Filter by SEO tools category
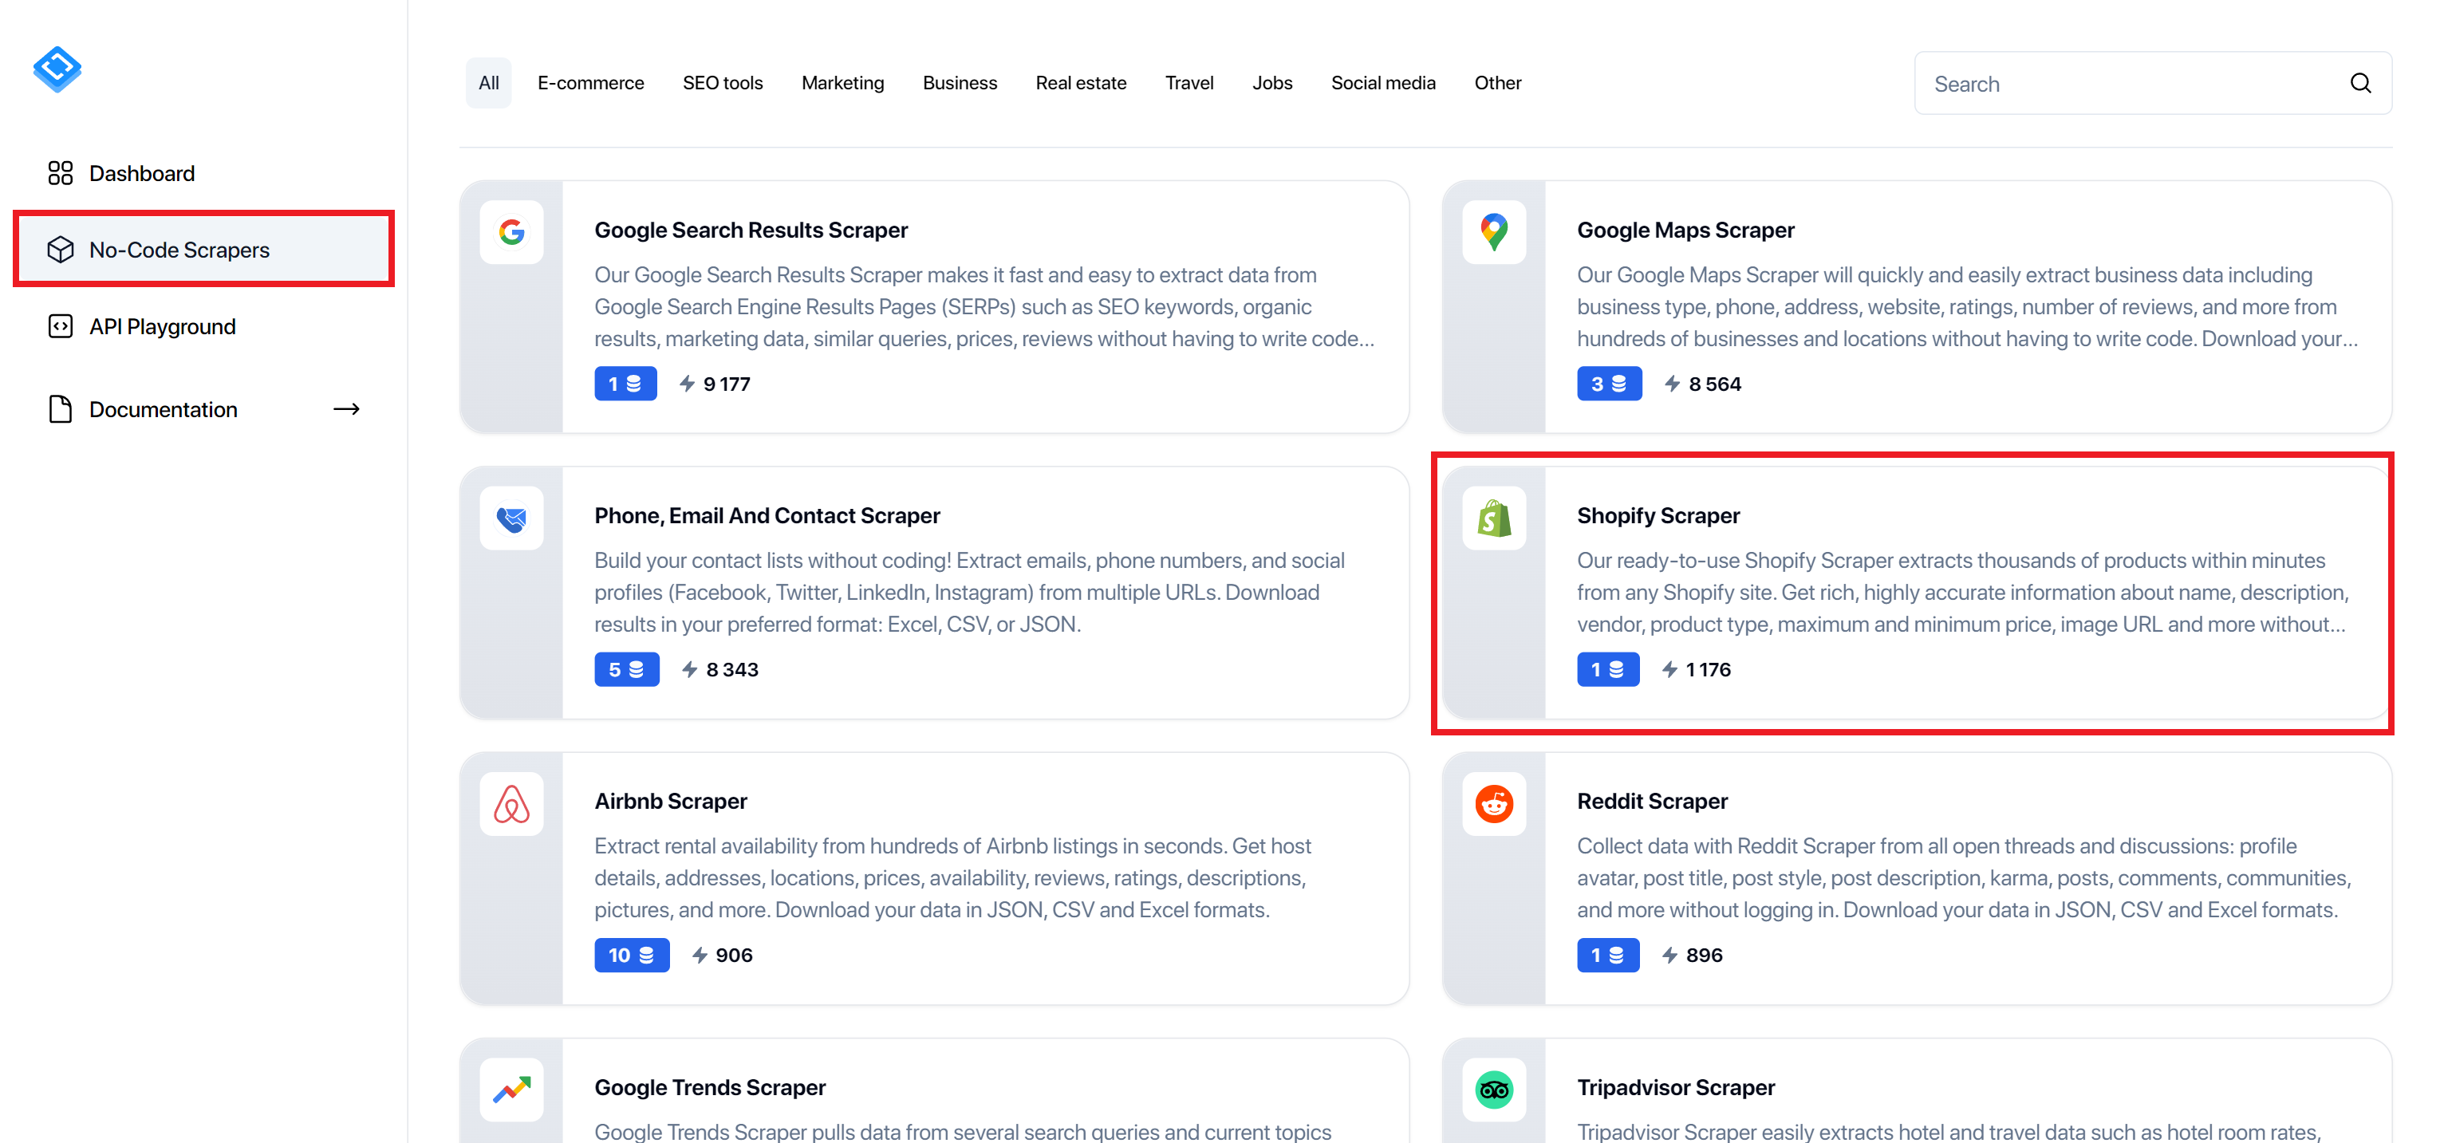Image resolution: width=2444 pixels, height=1143 pixels. point(723,82)
